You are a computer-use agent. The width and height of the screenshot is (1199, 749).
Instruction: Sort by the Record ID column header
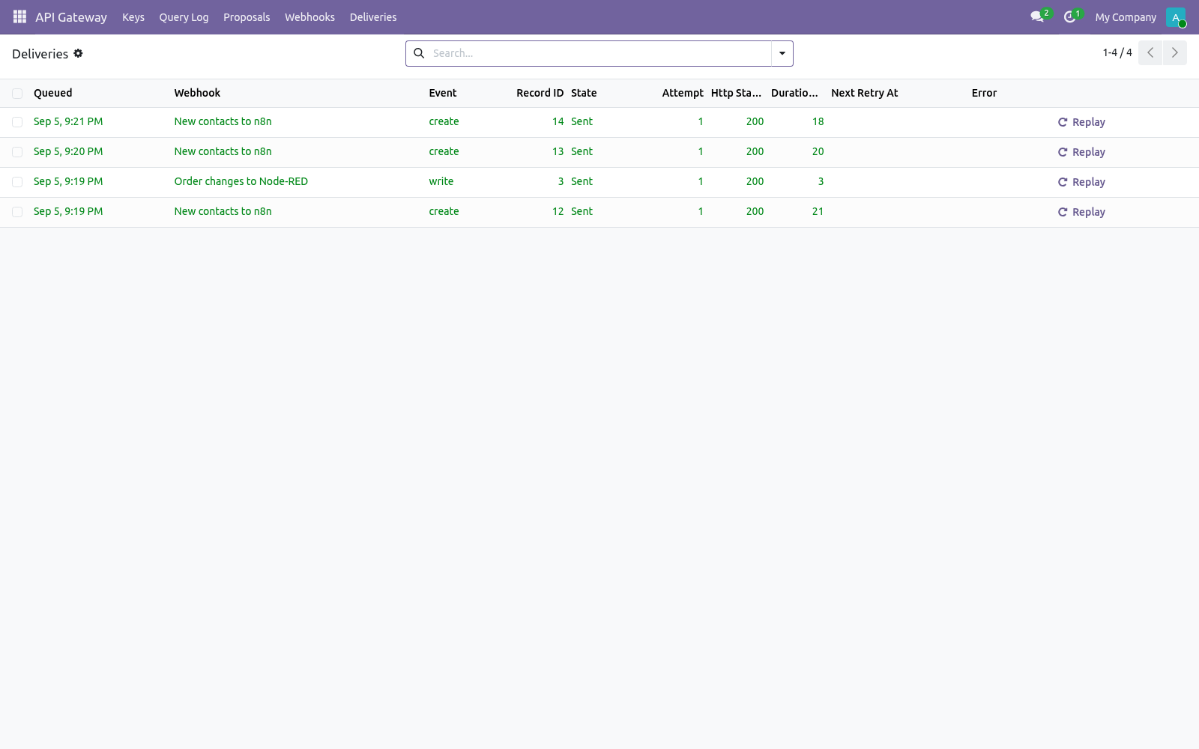click(540, 93)
